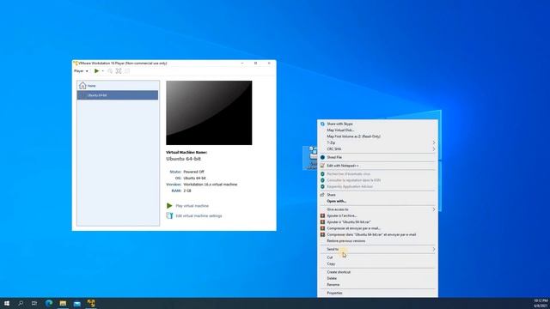Viewport: 550px width, 309px height.
Task: Click the wrench icon beside Edit virtual machine settings
Action: 169,215
